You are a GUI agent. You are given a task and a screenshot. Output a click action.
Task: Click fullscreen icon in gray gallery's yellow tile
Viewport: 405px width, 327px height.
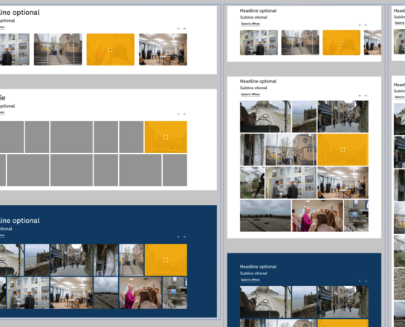166,137
